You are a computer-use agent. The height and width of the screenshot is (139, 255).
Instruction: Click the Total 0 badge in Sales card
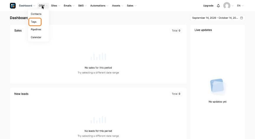176,31
